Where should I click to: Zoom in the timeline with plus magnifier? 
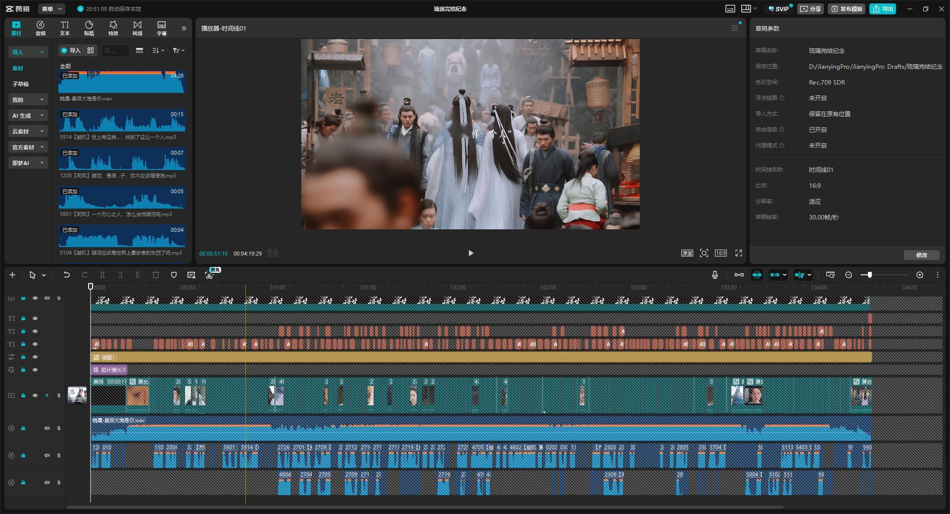tap(920, 275)
